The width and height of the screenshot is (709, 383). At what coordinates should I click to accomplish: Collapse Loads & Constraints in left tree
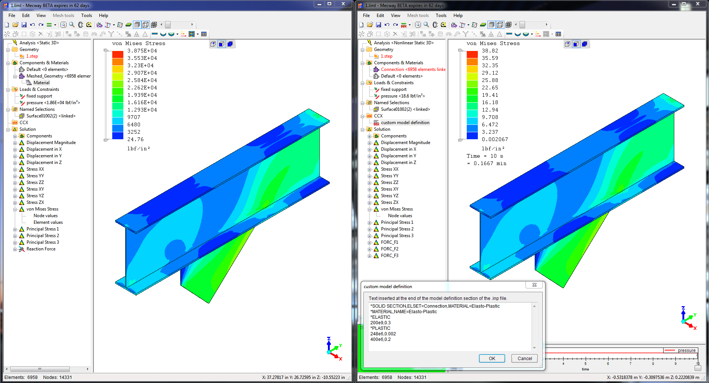click(8, 89)
